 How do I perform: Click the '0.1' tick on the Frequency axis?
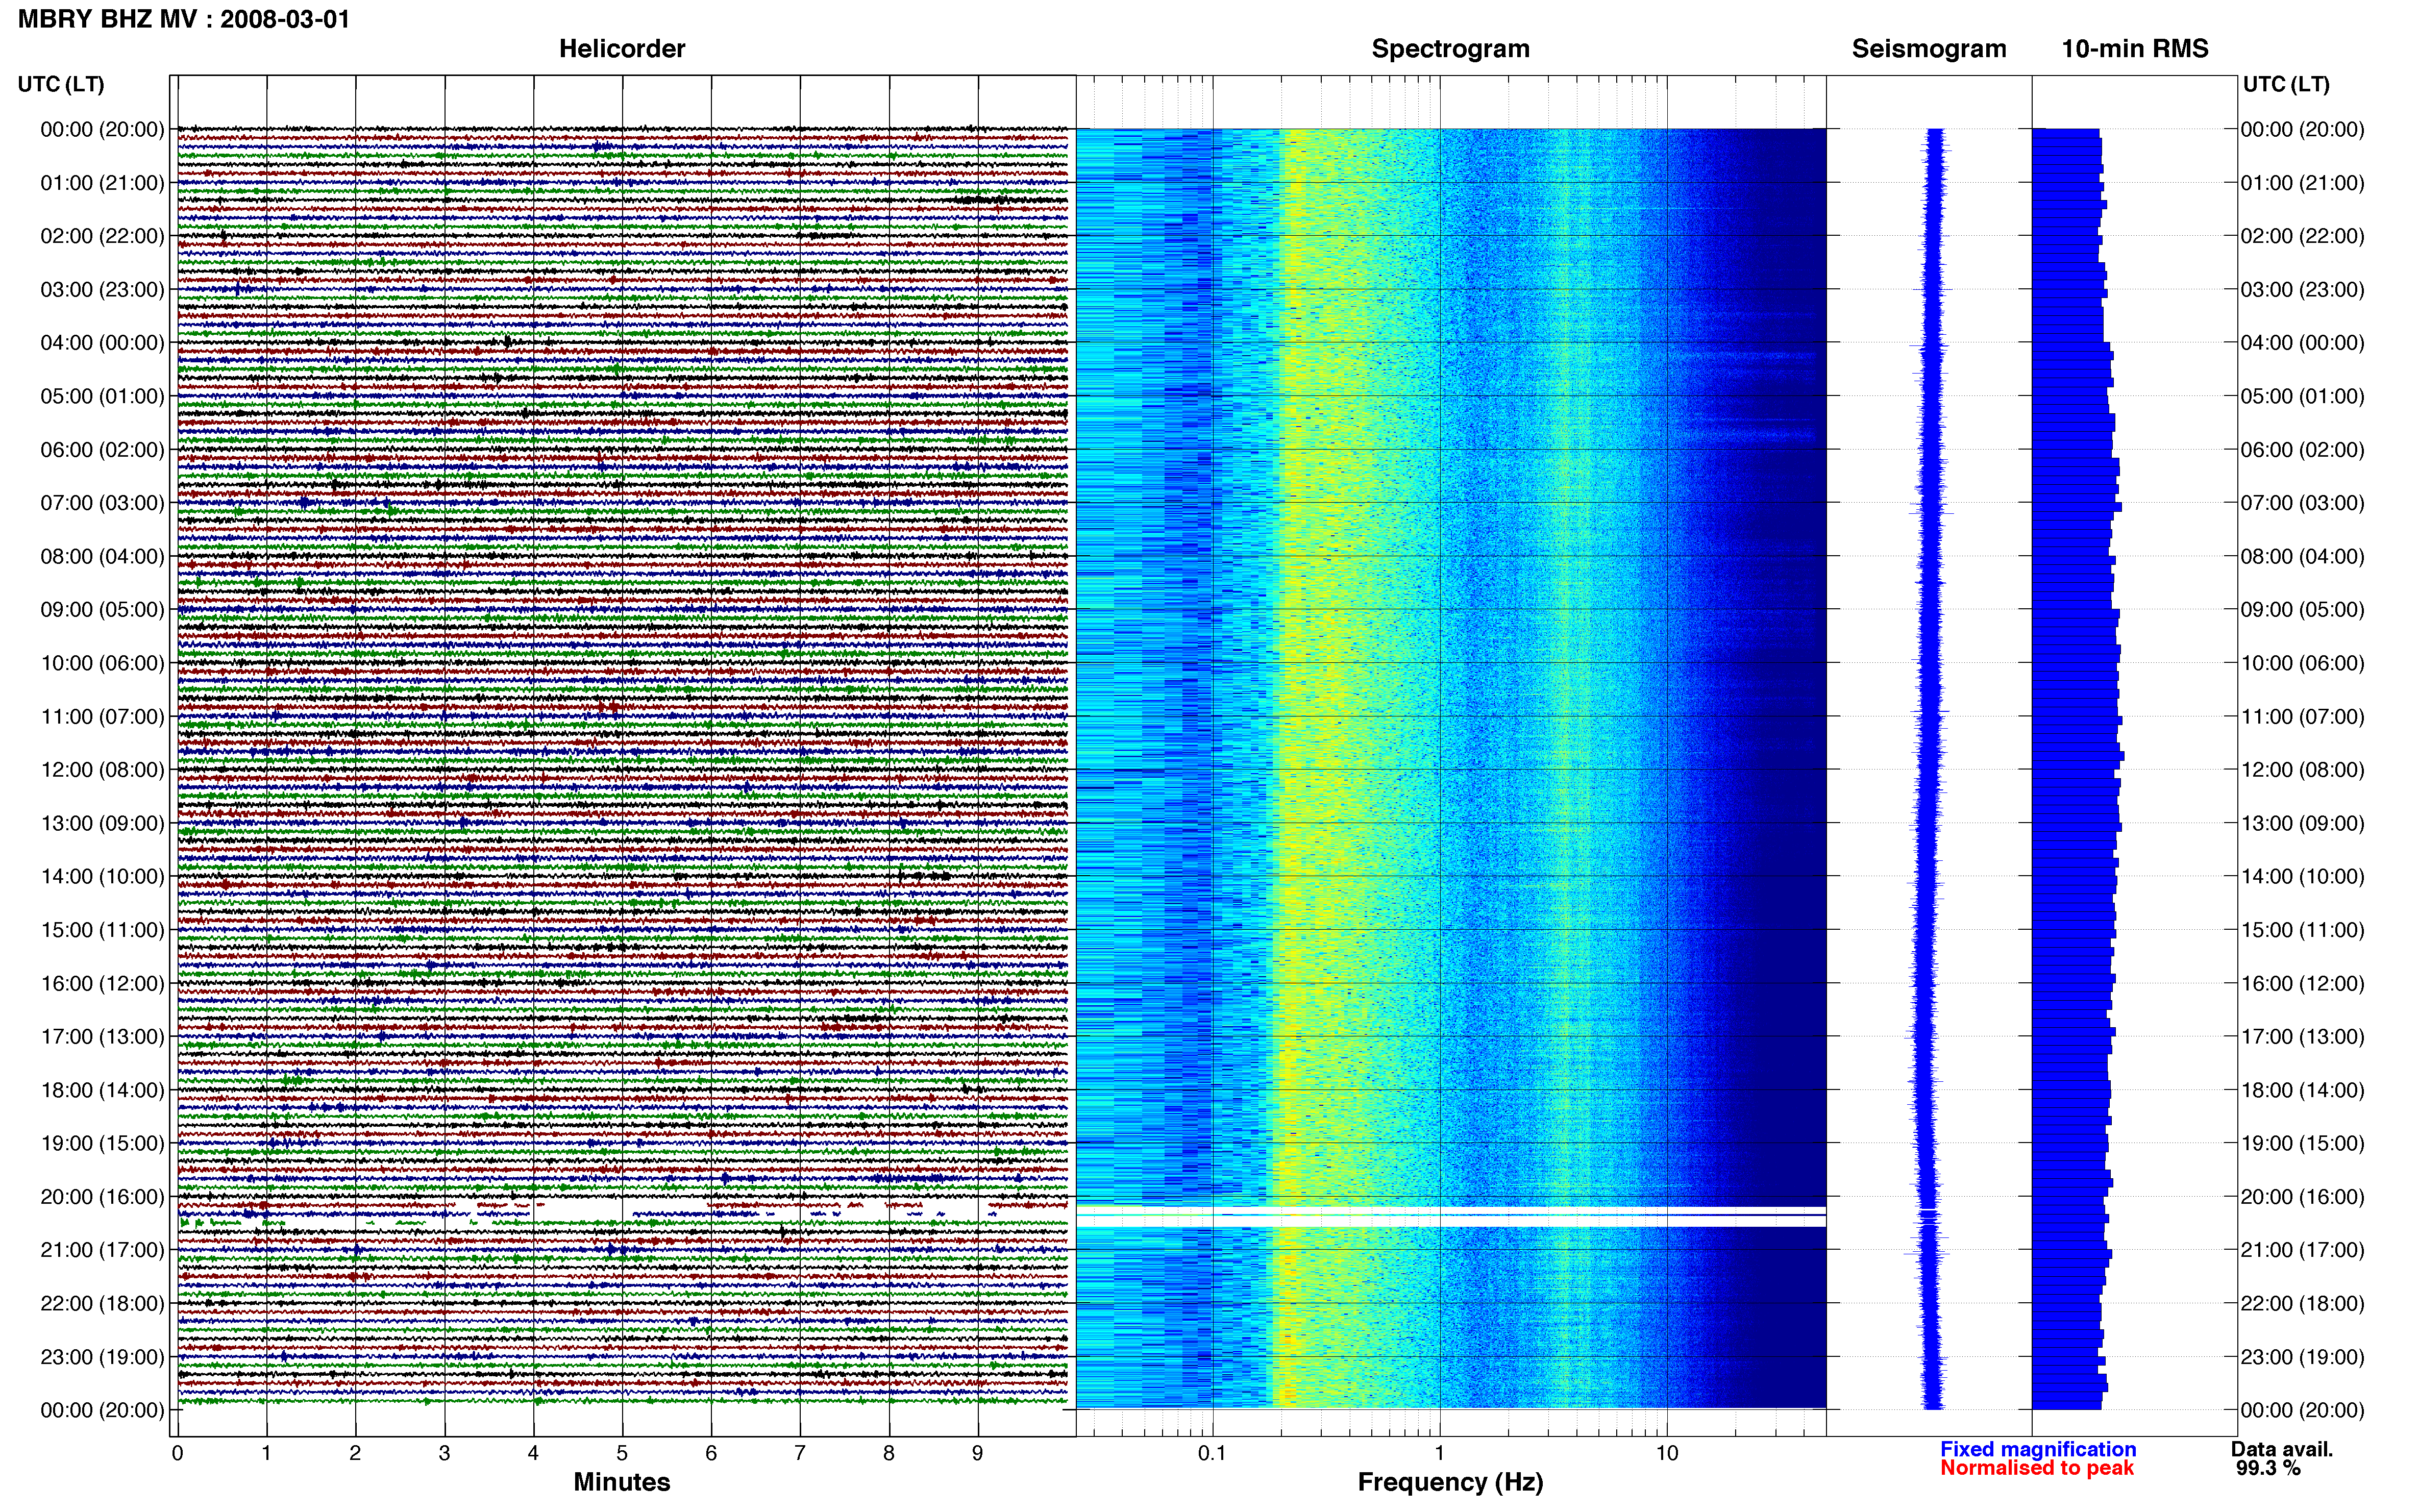click(1212, 1453)
